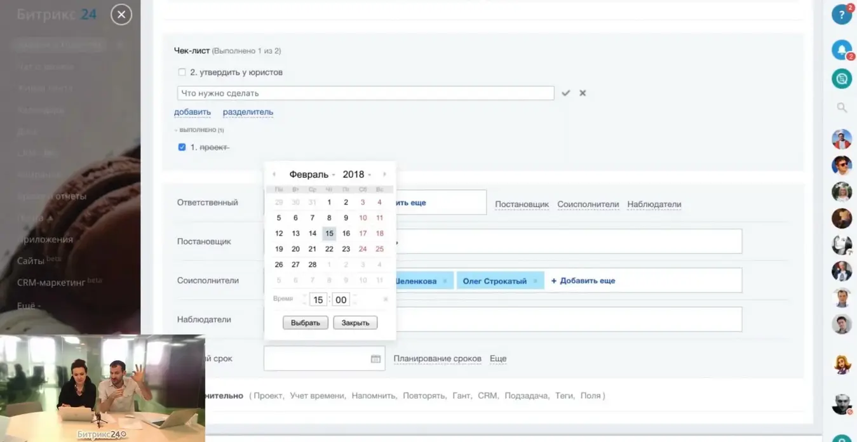Go to previous month in calendar
The height and width of the screenshot is (442, 857).
coord(274,175)
